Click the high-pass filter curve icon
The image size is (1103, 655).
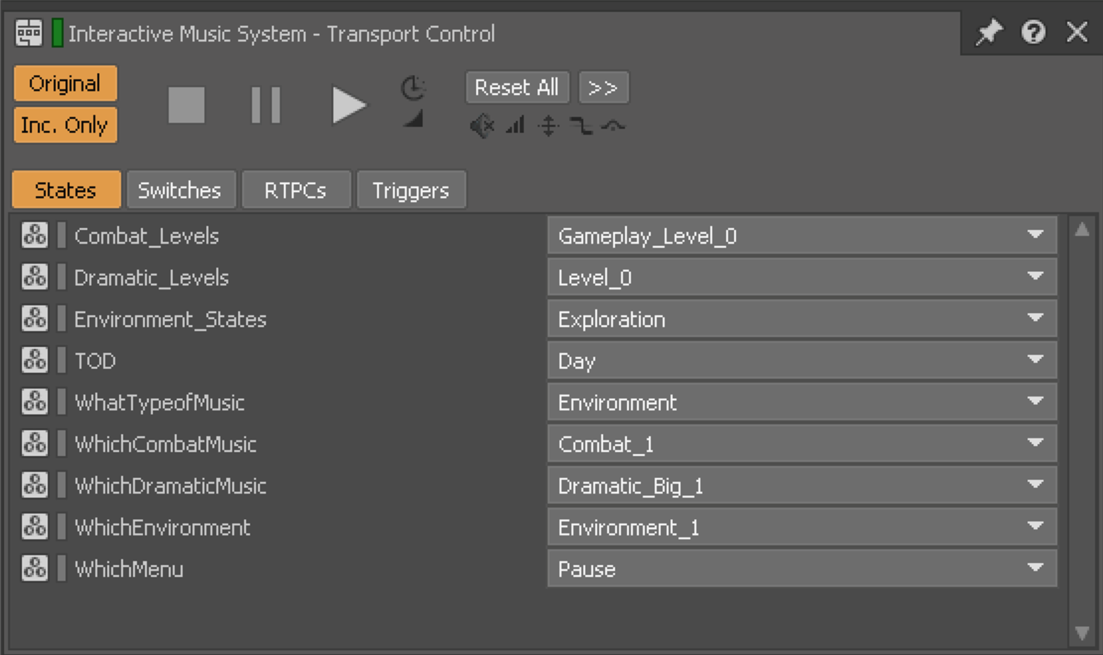coord(613,127)
